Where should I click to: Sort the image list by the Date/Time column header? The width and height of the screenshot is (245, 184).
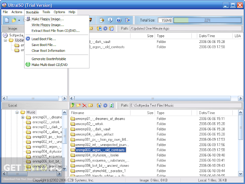214,36
